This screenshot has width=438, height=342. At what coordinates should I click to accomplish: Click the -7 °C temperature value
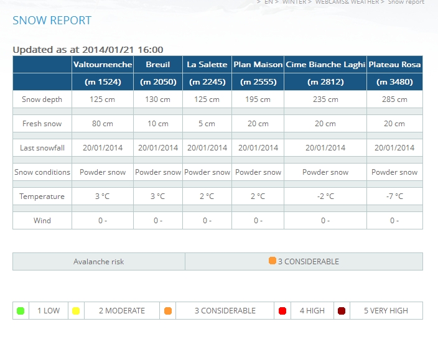point(394,196)
